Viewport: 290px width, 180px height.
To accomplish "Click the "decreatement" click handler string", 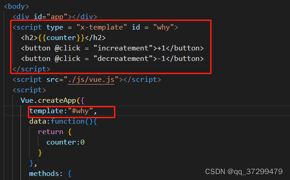I will point(123,59).
